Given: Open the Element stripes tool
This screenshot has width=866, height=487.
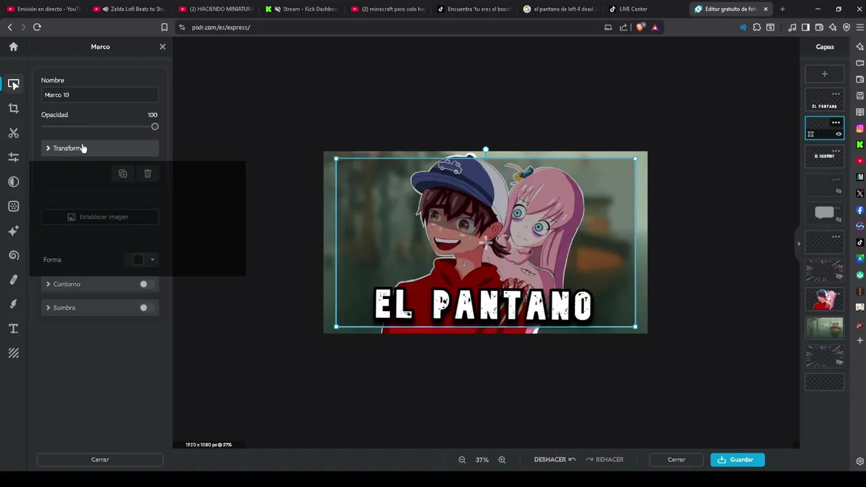Looking at the screenshot, I should 14,353.
